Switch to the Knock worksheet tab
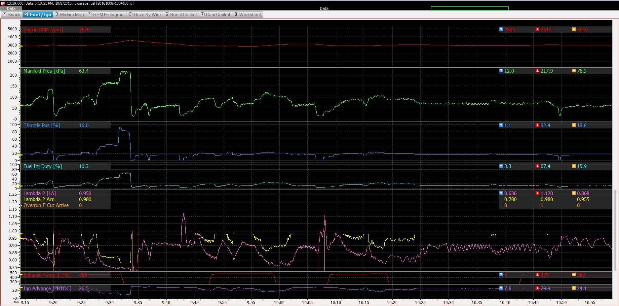 point(12,15)
